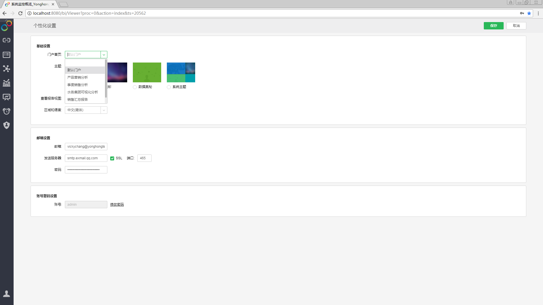This screenshot has height=305, width=543.
Task: Click the browser profile icon in title bar
Action: [x=511, y=2]
